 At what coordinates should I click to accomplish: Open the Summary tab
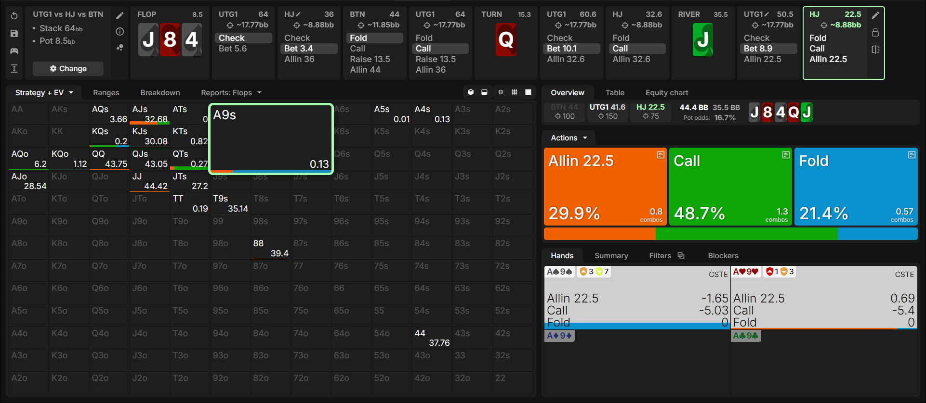[x=611, y=256]
